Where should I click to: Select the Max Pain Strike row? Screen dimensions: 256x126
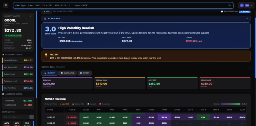[x=18, y=88]
